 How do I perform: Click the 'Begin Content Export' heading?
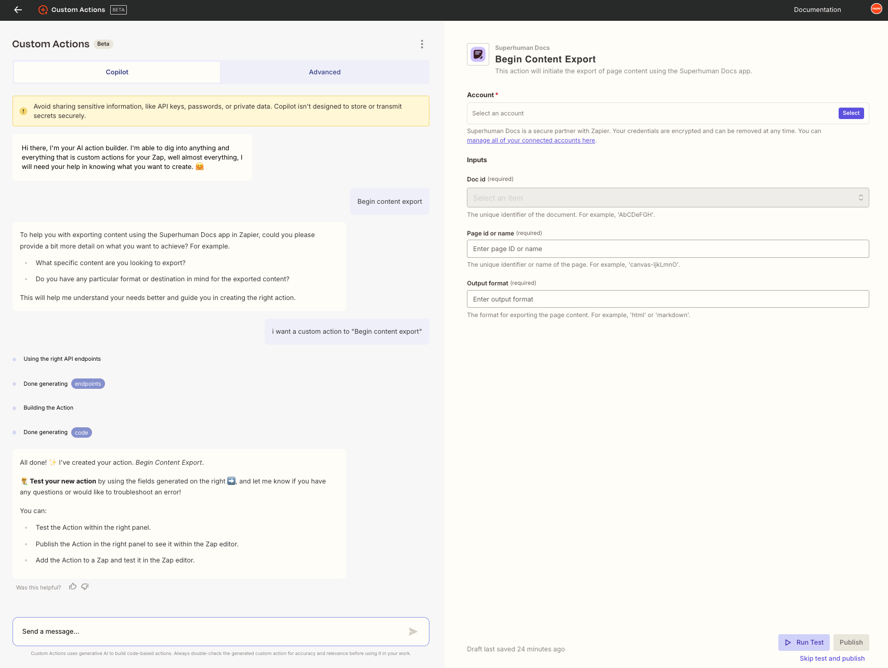click(545, 59)
